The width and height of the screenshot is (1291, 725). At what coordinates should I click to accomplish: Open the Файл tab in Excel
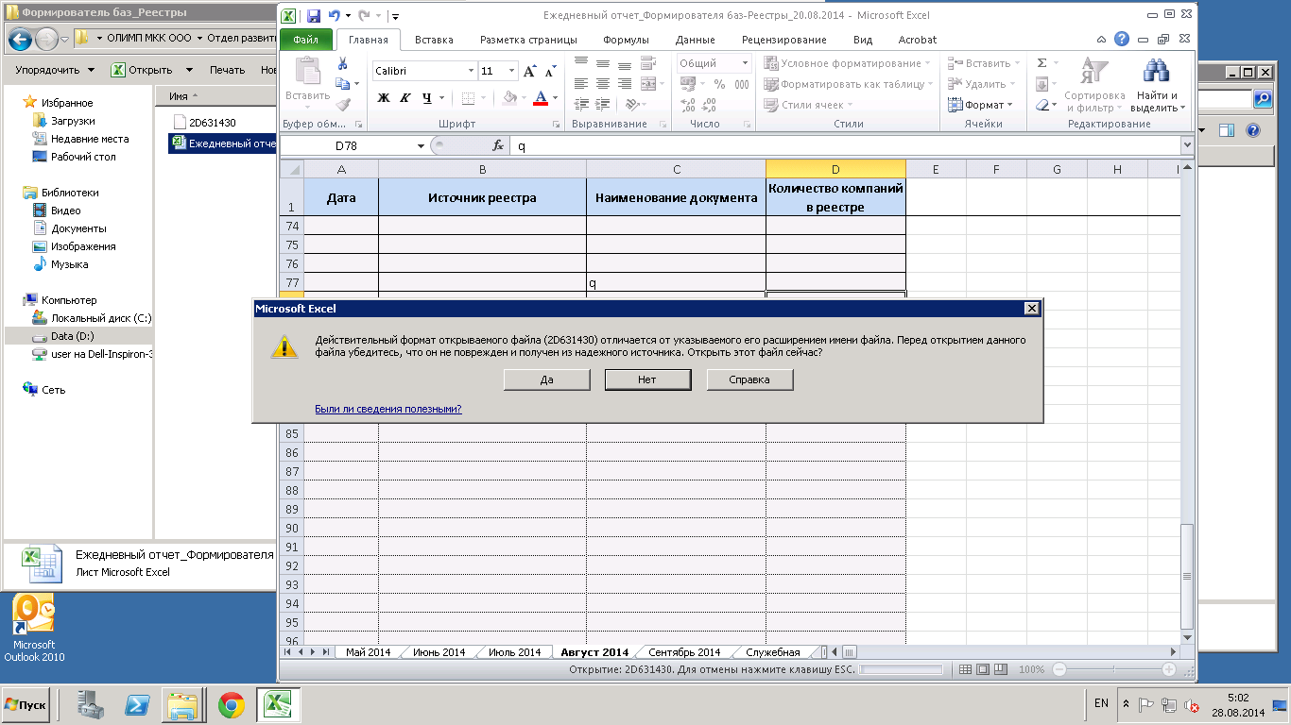point(305,40)
